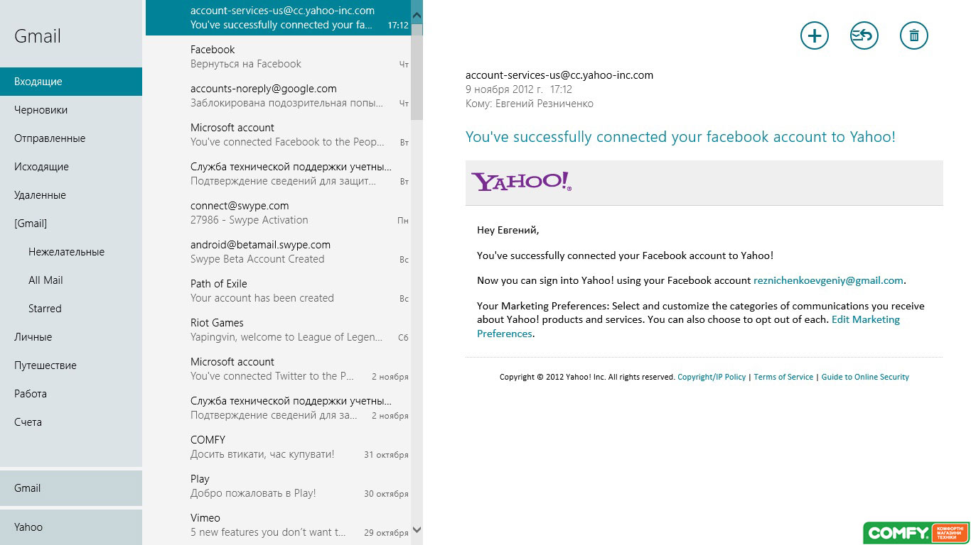Open the Работа folder
Screen dimensions: 971x545
pyautogui.click(x=71, y=394)
